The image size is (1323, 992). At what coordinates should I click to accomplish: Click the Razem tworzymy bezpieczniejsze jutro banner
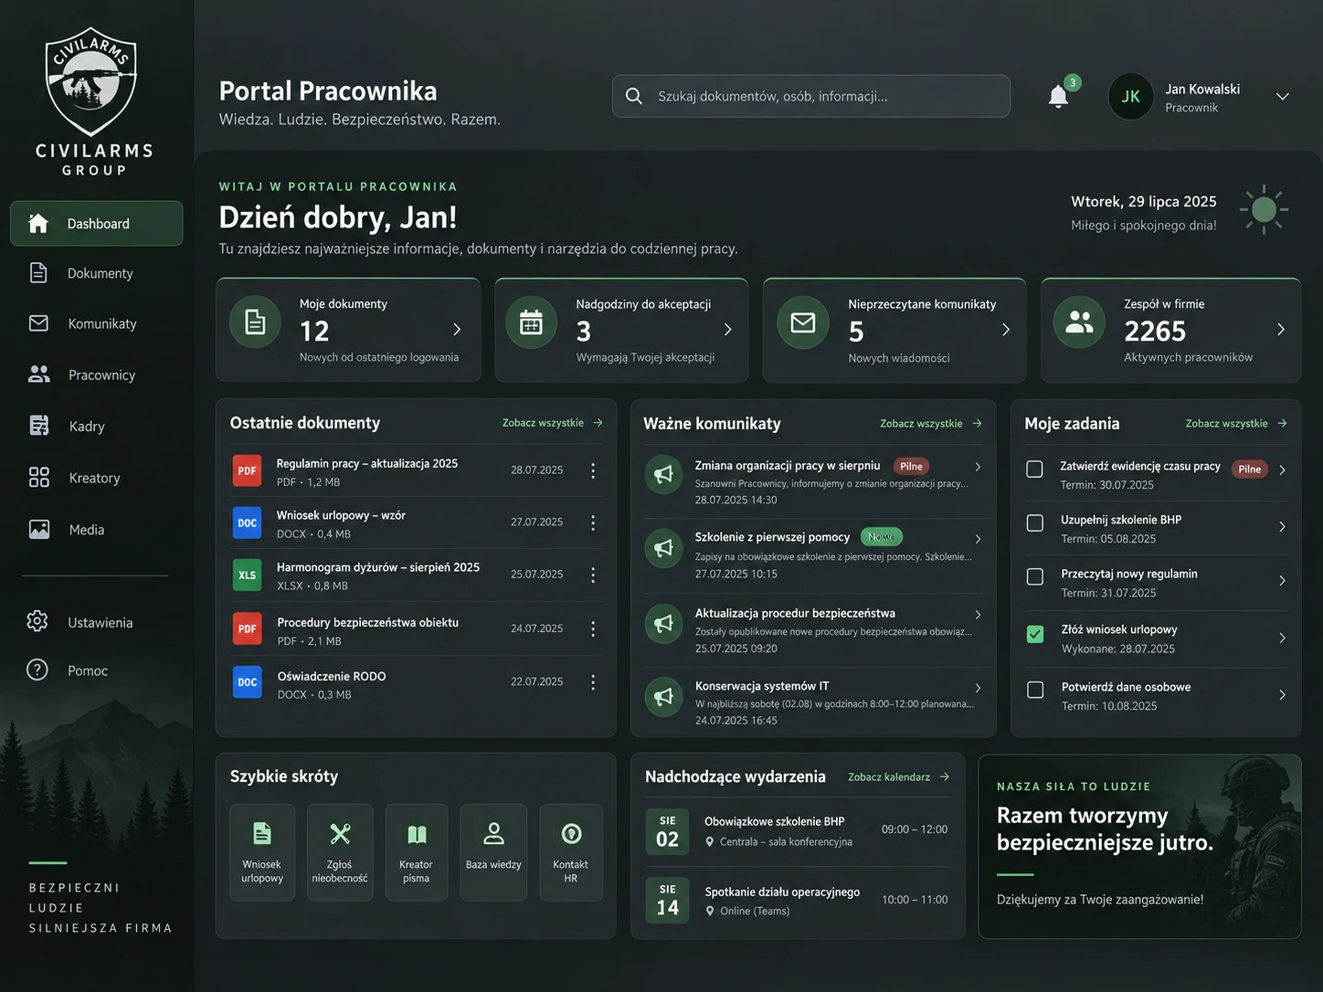[x=1139, y=847]
